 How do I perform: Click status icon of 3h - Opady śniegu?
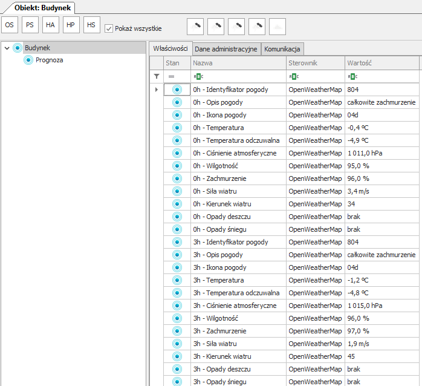[177, 381]
